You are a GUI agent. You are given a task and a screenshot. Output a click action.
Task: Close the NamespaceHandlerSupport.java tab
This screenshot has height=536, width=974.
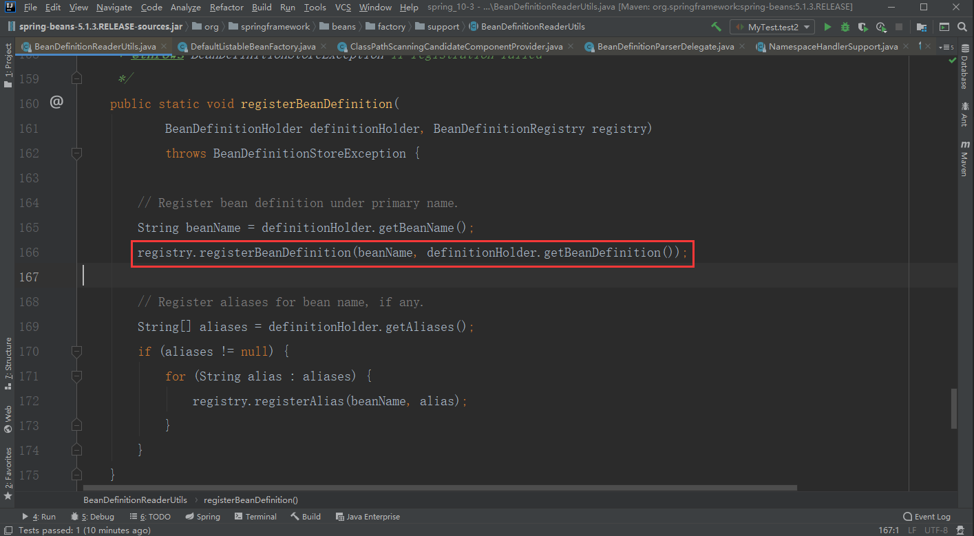[906, 47]
